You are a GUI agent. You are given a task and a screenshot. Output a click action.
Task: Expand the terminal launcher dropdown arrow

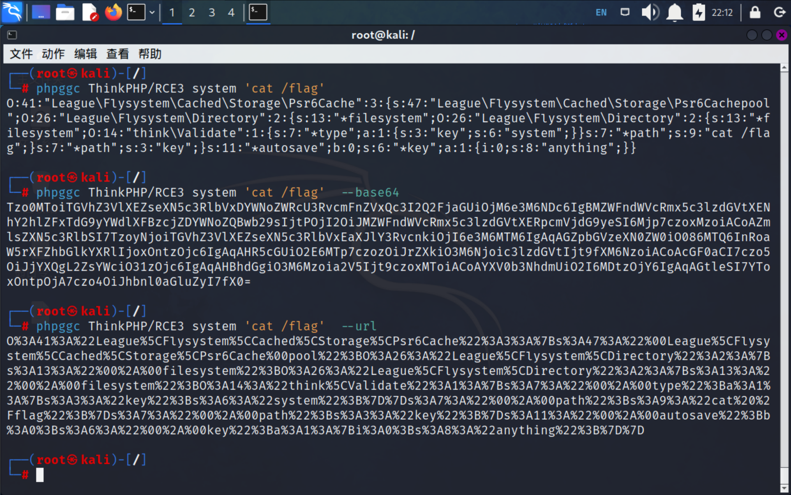tap(152, 13)
